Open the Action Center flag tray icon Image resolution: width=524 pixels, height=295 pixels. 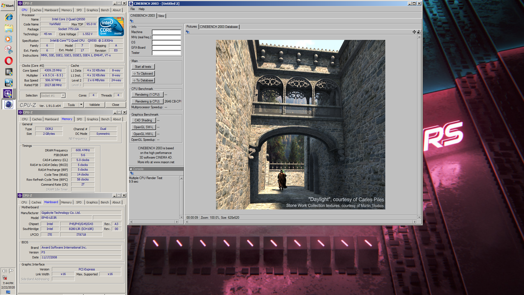pos(11,271)
